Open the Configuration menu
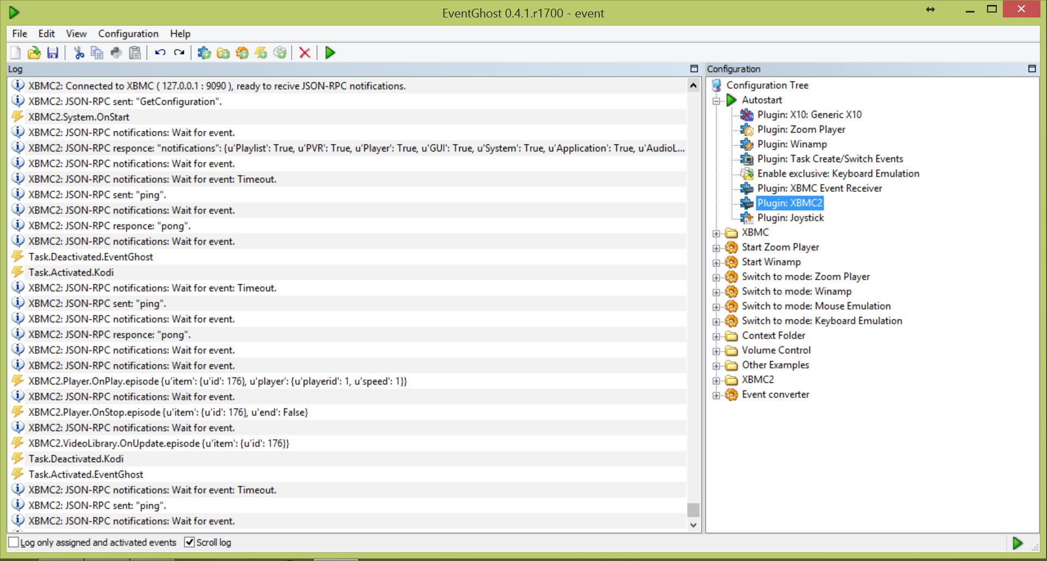Screen dimensions: 1047x561 tap(128, 34)
